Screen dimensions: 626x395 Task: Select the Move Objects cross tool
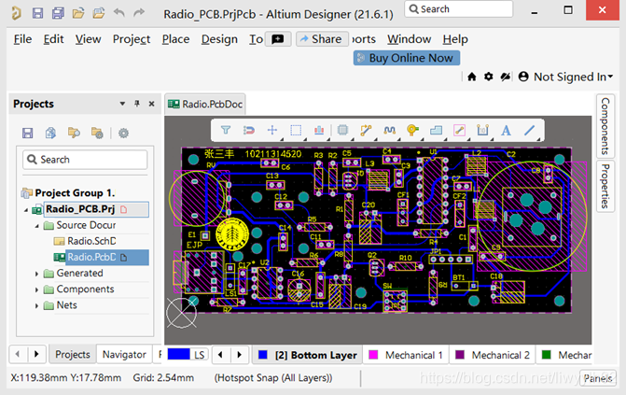click(272, 131)
